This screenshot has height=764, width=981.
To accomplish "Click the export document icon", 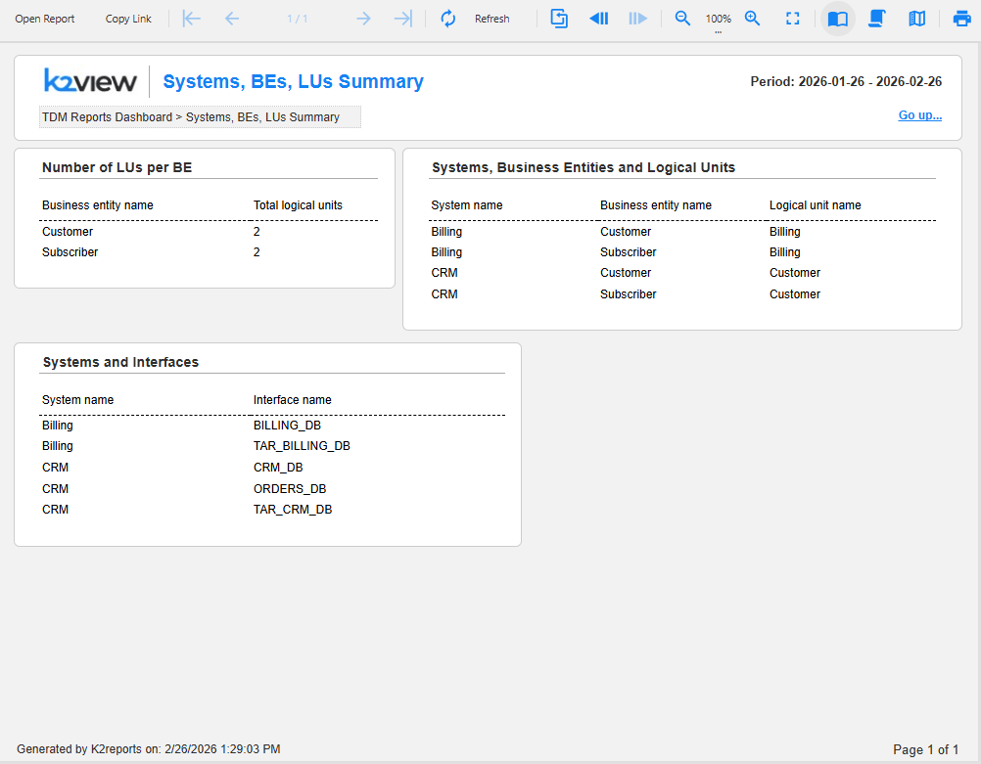I will [559, 19].
